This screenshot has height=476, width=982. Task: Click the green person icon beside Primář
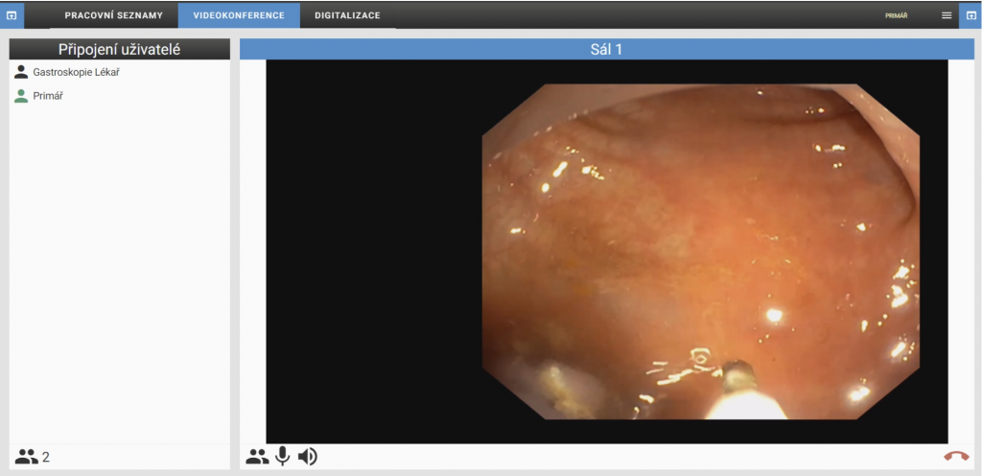click(21, 96)
